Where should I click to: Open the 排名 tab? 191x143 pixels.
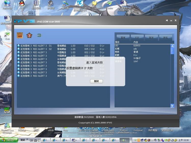(x=166, y=37)
